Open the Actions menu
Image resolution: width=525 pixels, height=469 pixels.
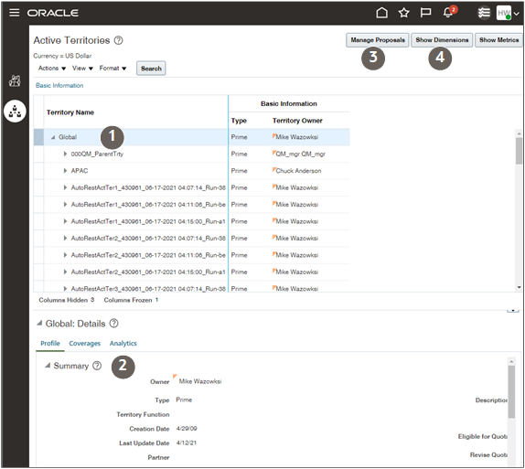point(52,69)
